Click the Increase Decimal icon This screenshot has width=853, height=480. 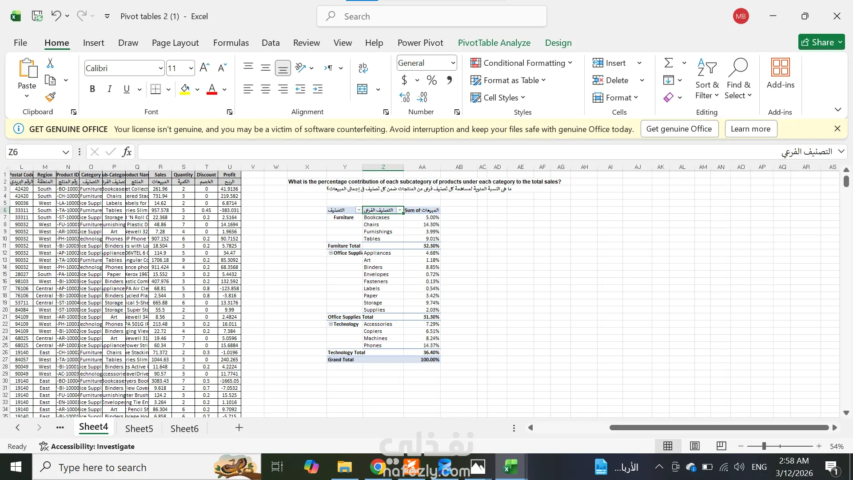click(x=404, y=97)
